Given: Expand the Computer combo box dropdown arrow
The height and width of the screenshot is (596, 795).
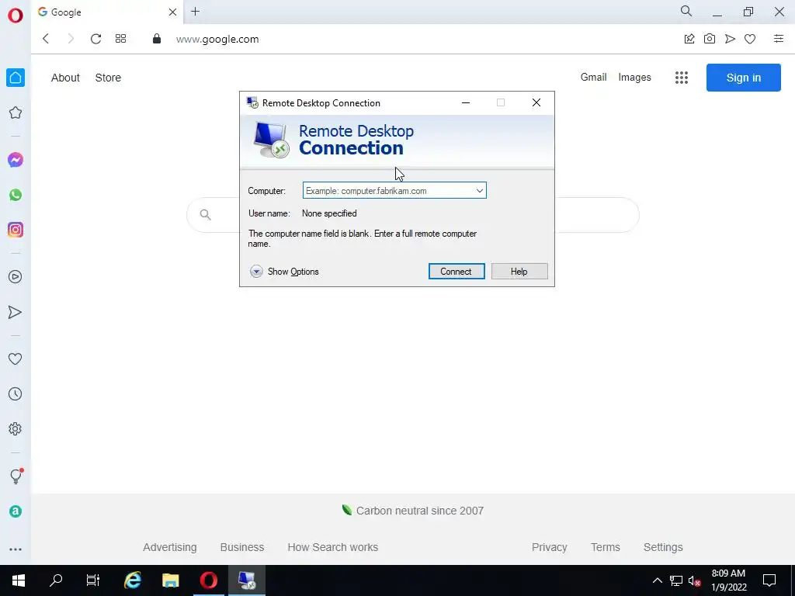Looking at the screenshot, I should pos(479,191).
